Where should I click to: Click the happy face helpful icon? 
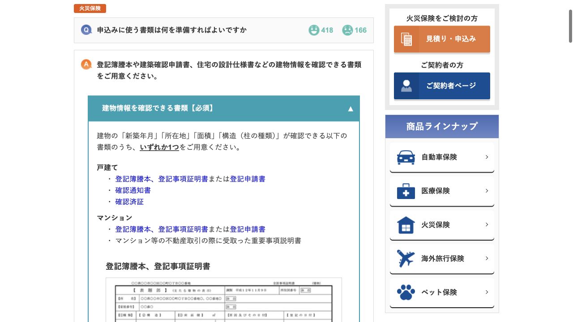(x=314, y=30)
